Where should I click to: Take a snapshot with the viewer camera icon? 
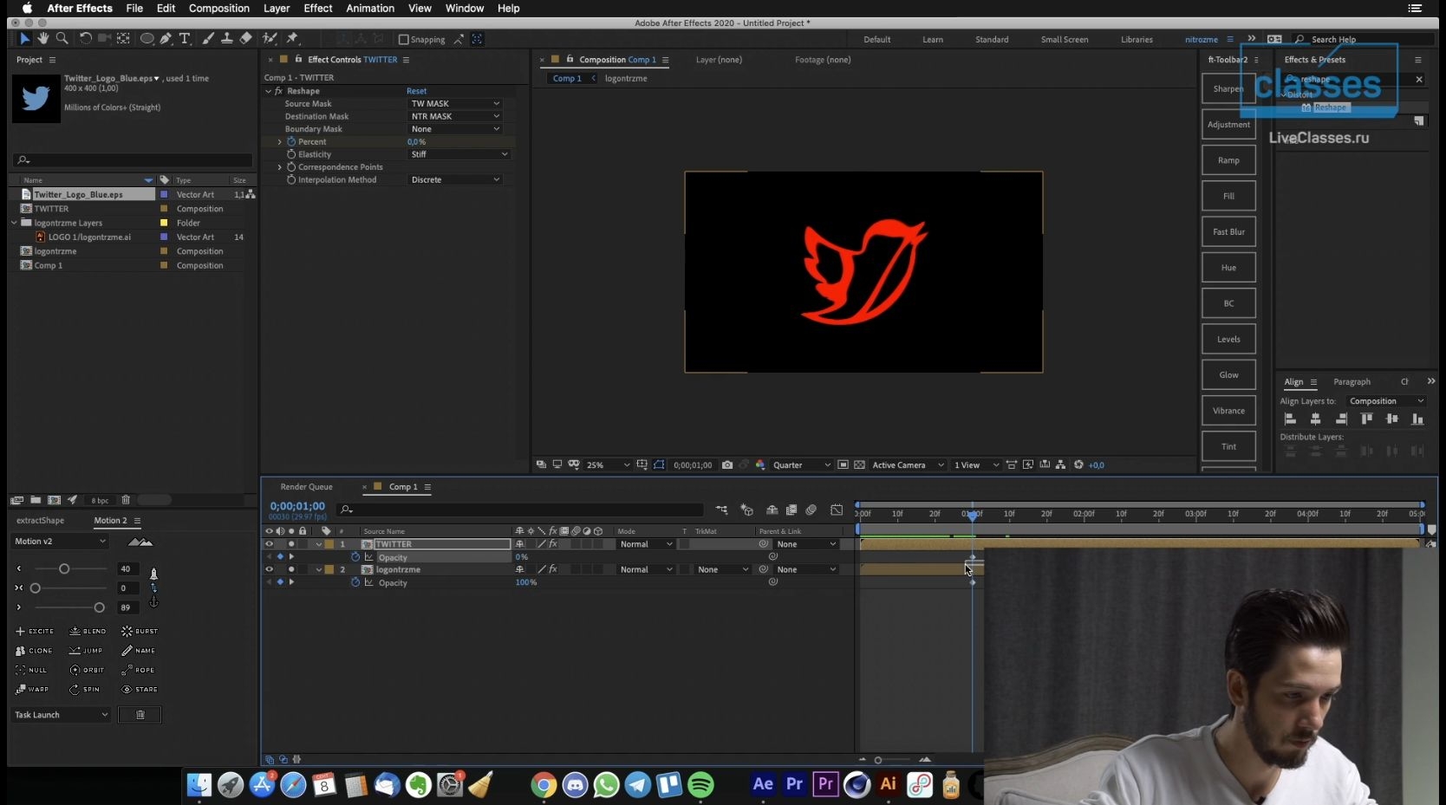(727, 465)
